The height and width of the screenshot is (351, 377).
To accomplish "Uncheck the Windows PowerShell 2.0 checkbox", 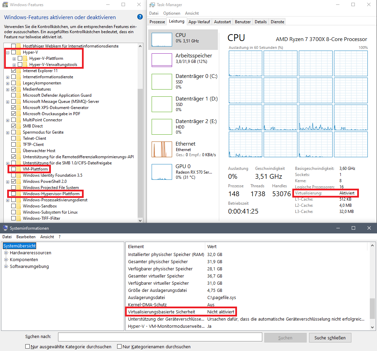I will click(13, 181).
